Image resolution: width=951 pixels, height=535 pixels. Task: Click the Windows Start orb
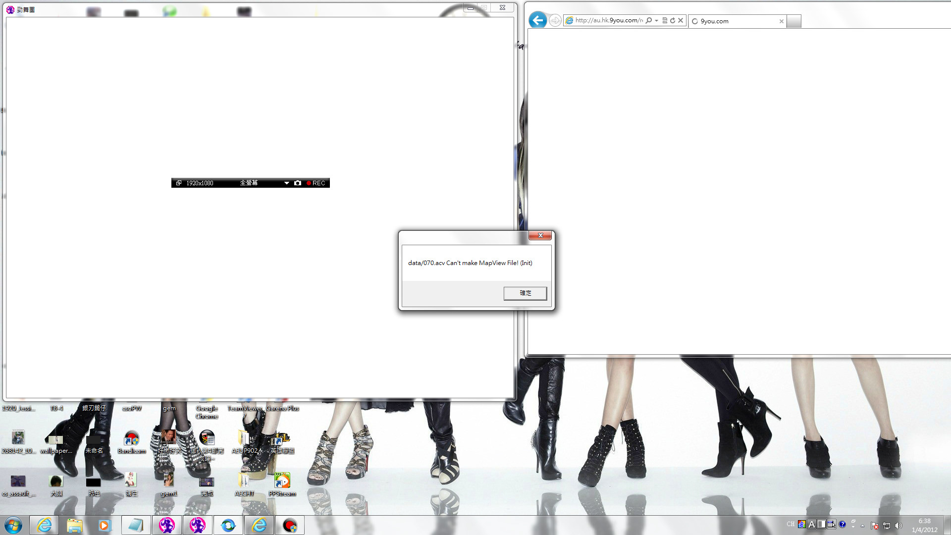click(13, 525)
